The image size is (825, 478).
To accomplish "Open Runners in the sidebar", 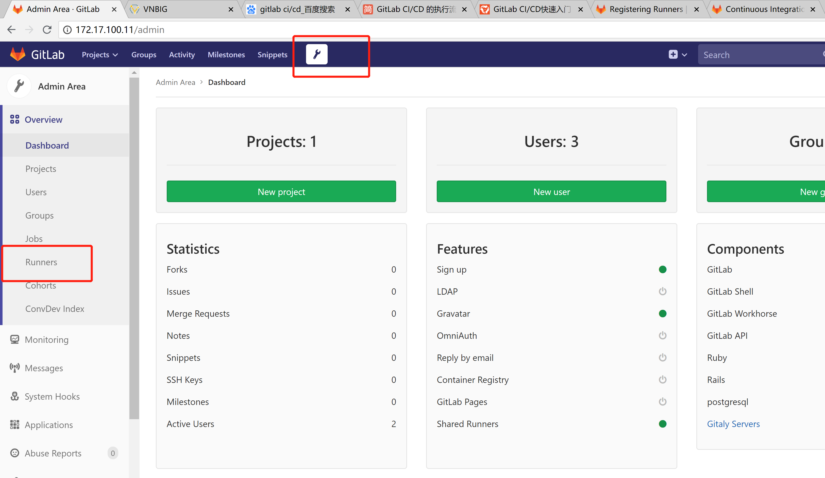I will coord(41,262).
